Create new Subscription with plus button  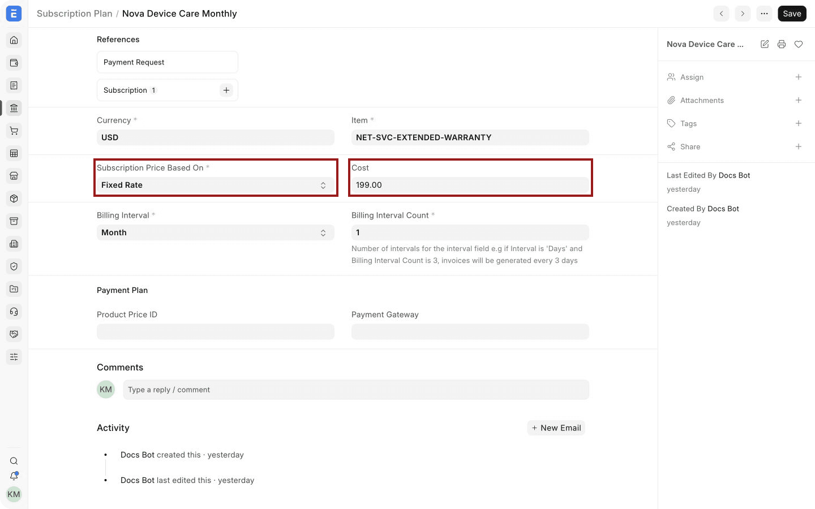click(x=226, y=90)
